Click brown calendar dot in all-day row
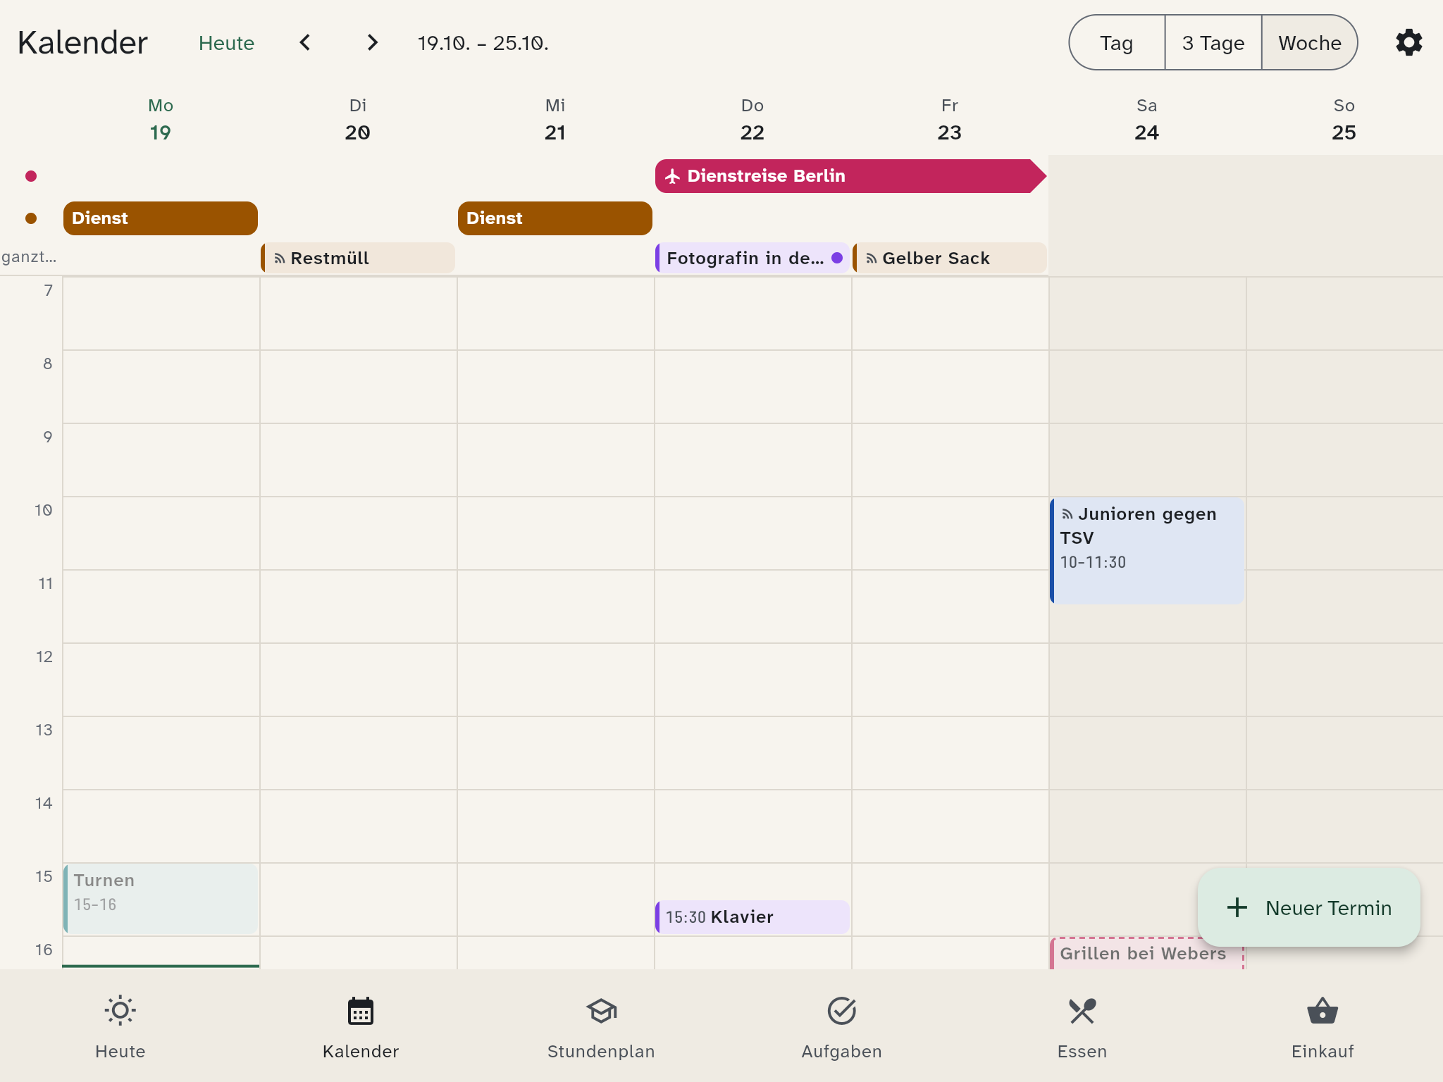This screenshot has width=1443, height=1082. [x=31, y=218]
